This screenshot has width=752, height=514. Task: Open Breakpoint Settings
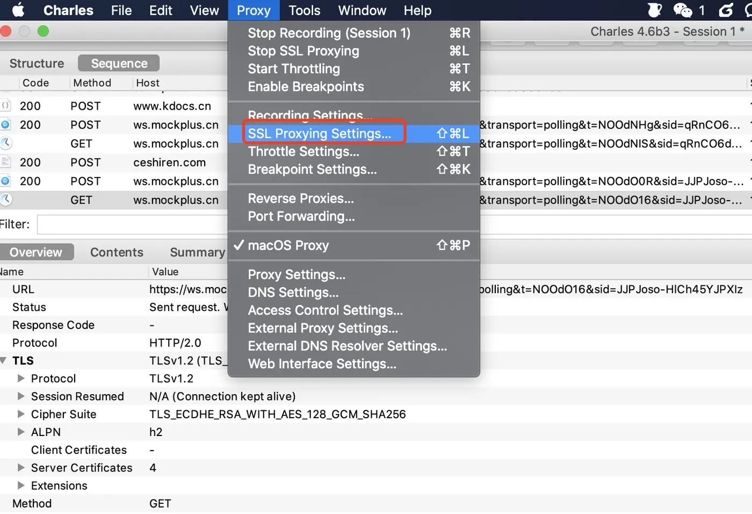(x=353, y=169)
